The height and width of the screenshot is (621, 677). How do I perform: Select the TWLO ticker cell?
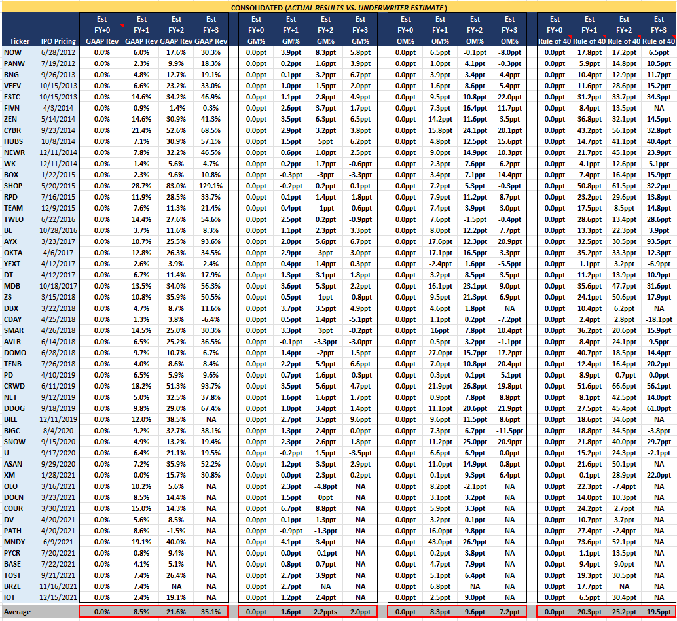tap(20, 219)
